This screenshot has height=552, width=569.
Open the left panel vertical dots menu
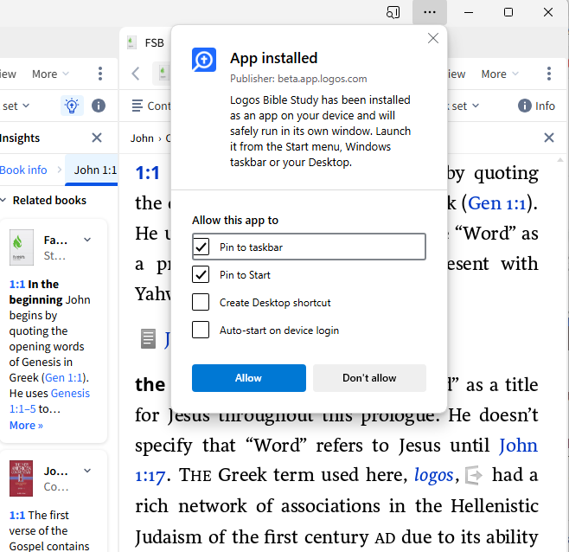(x=100, y=74)
